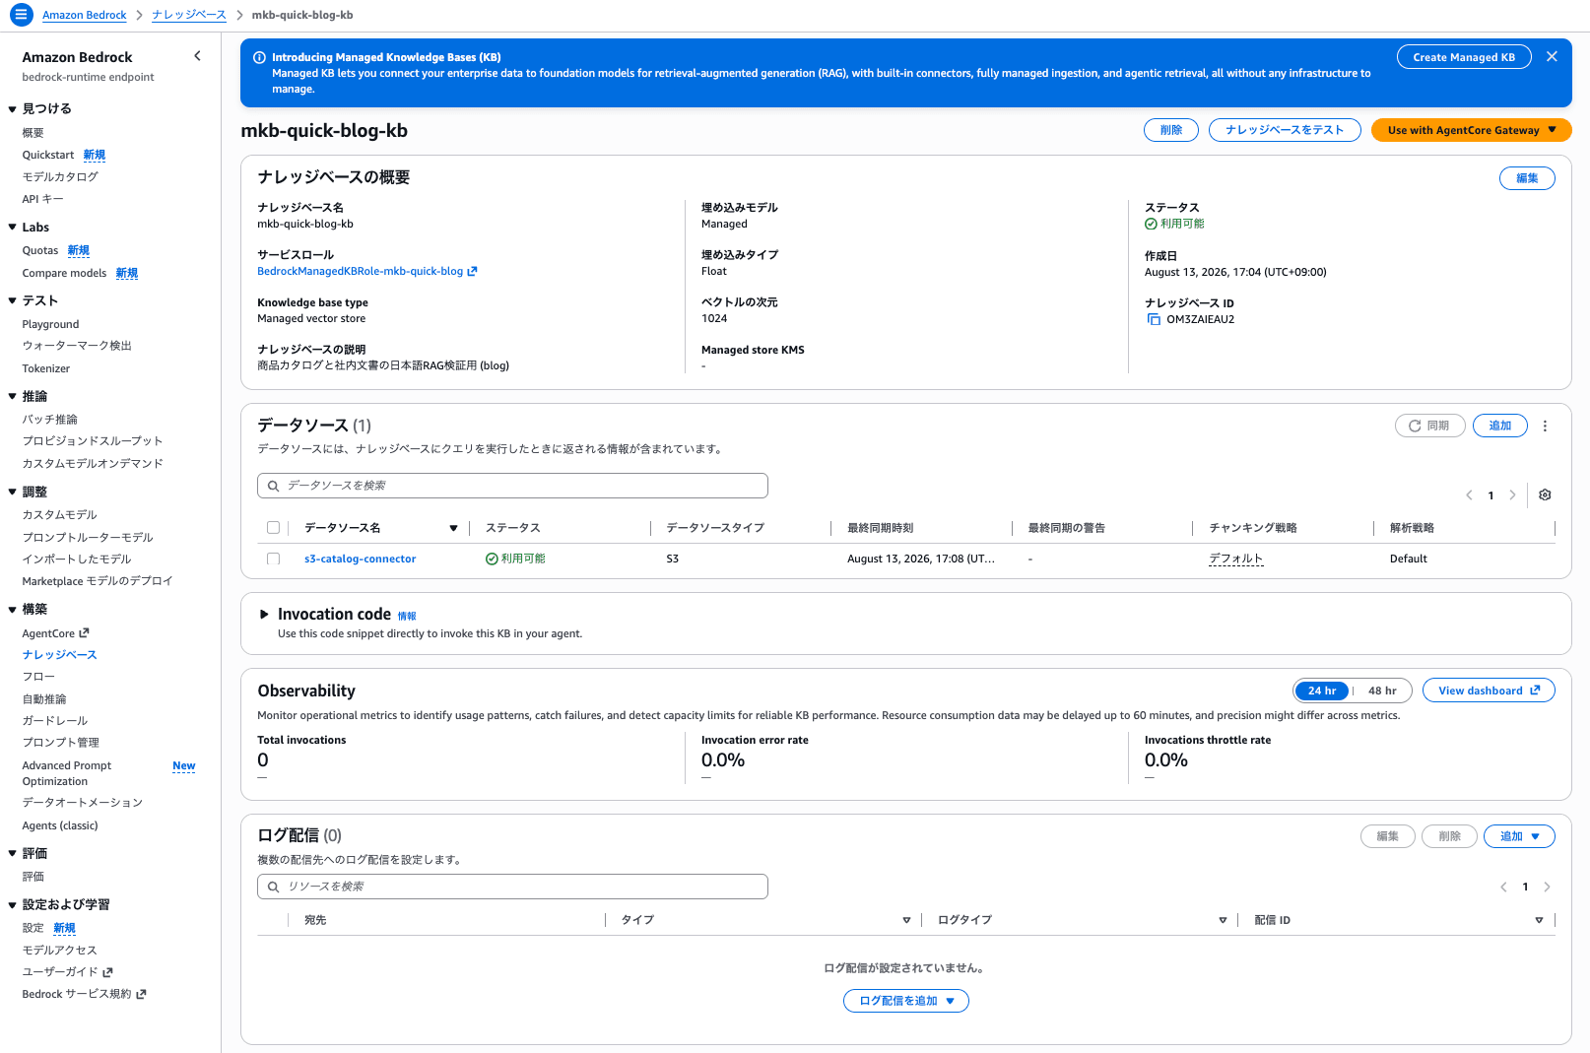Sort by the delivery ID column arrow
The height and width of the screenshot is (1053, 1590).
click(x=1539, y=920)
